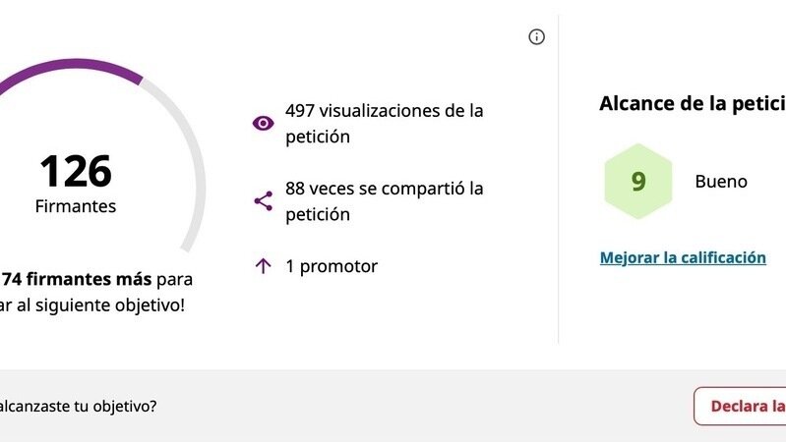
Task: Click the "alcanzaste tu objetivo?" question text
Action: 79,406
